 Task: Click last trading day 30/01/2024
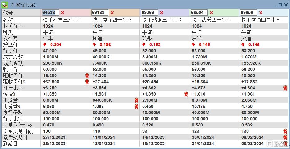[203, 137]
